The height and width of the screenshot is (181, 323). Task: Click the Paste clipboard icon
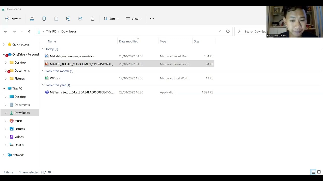56,19
